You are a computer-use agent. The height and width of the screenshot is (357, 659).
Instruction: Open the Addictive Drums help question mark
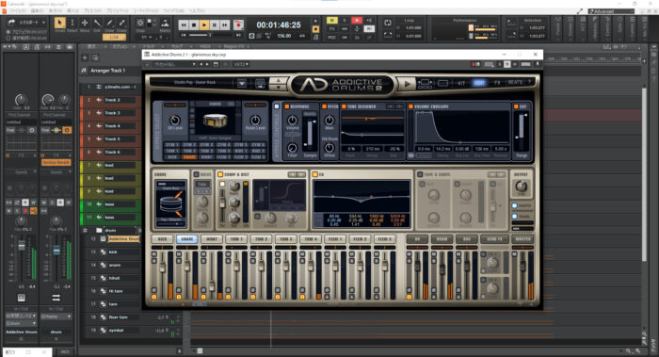pos(529,82)
